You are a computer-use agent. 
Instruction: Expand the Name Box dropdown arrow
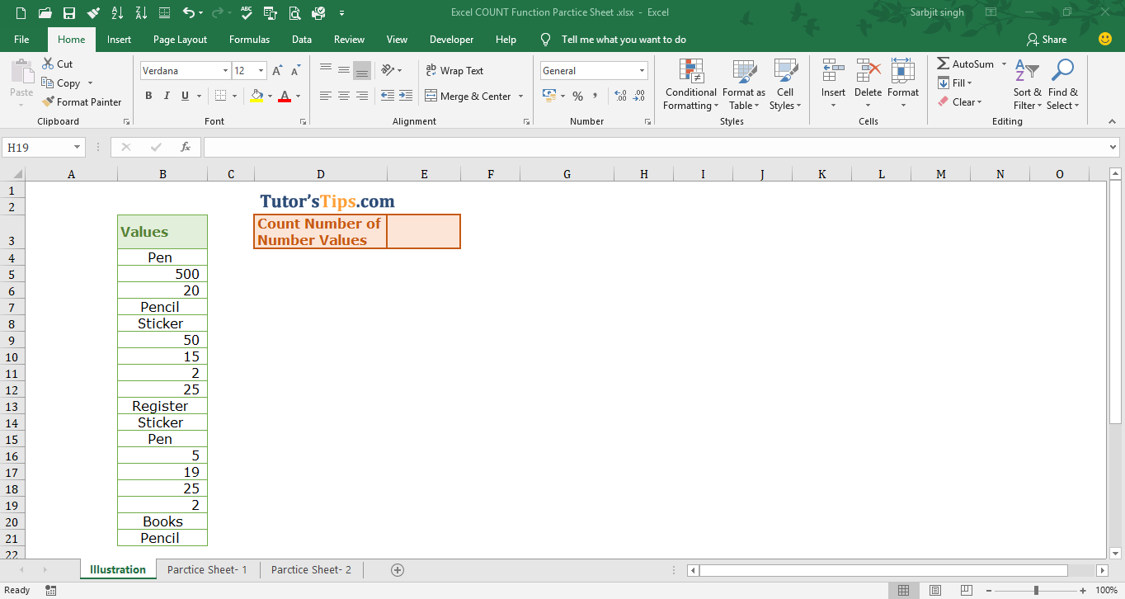click(x=78, y=147)
